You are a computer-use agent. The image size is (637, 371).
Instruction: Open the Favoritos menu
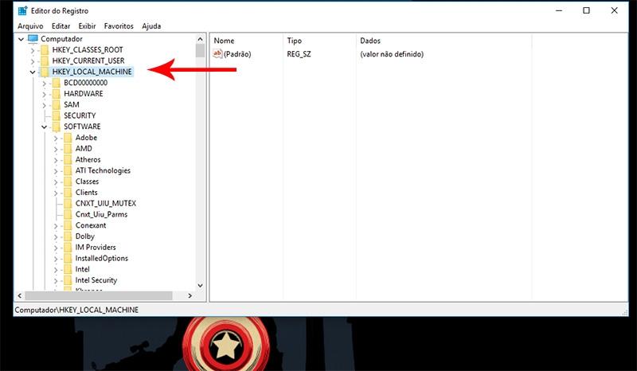click(x=119, y=26)
